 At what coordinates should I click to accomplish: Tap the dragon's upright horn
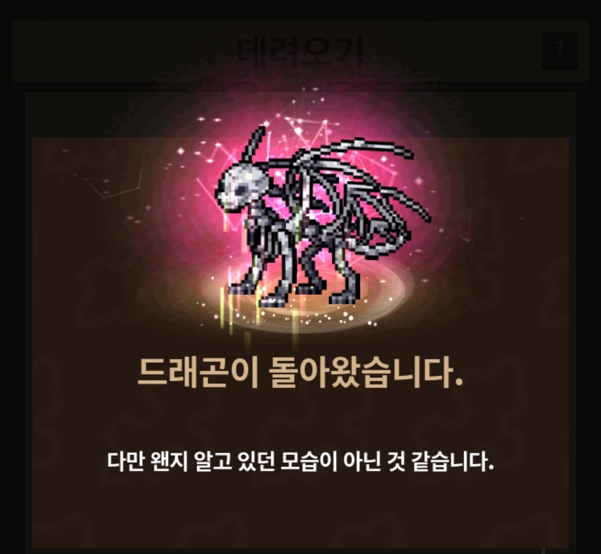pos(255,145)
